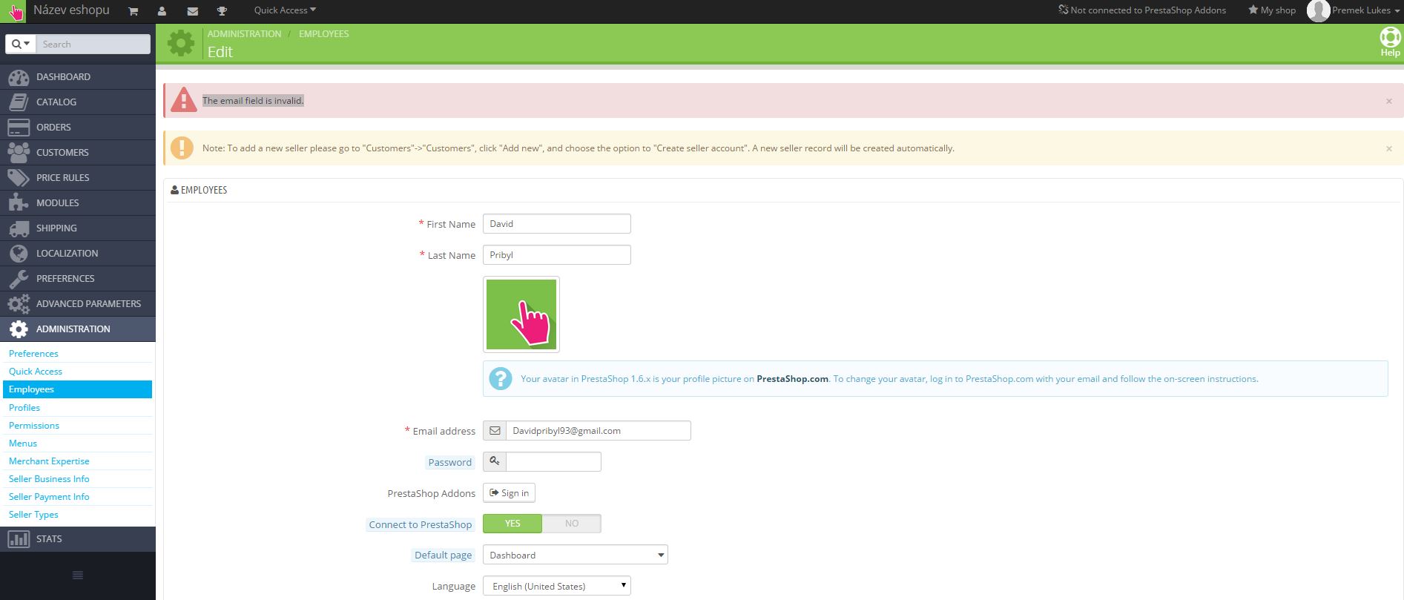Open Profiles in the Administration submenu

tap(24, 408)
